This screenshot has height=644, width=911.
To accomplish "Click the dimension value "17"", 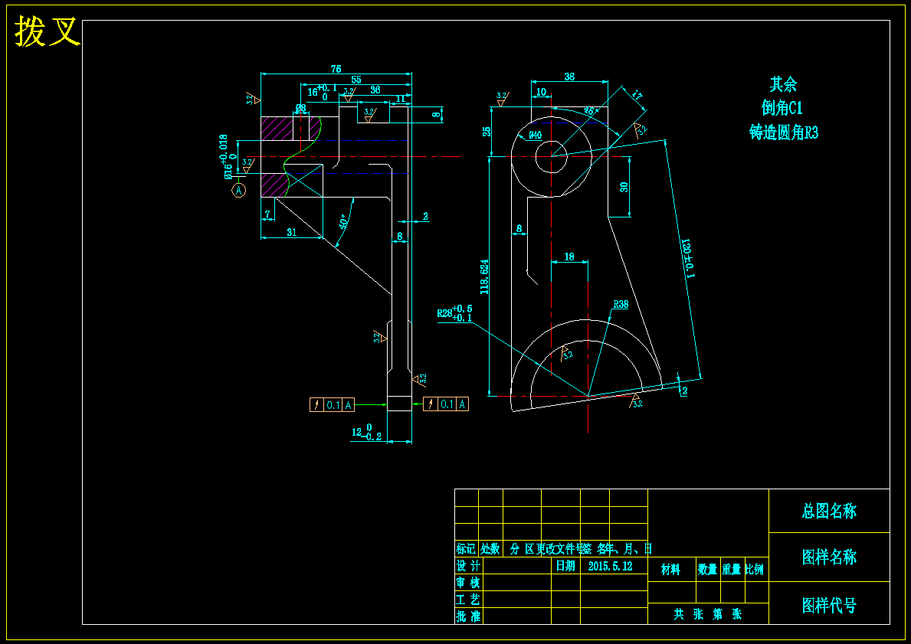I will [x=637, y=95].
